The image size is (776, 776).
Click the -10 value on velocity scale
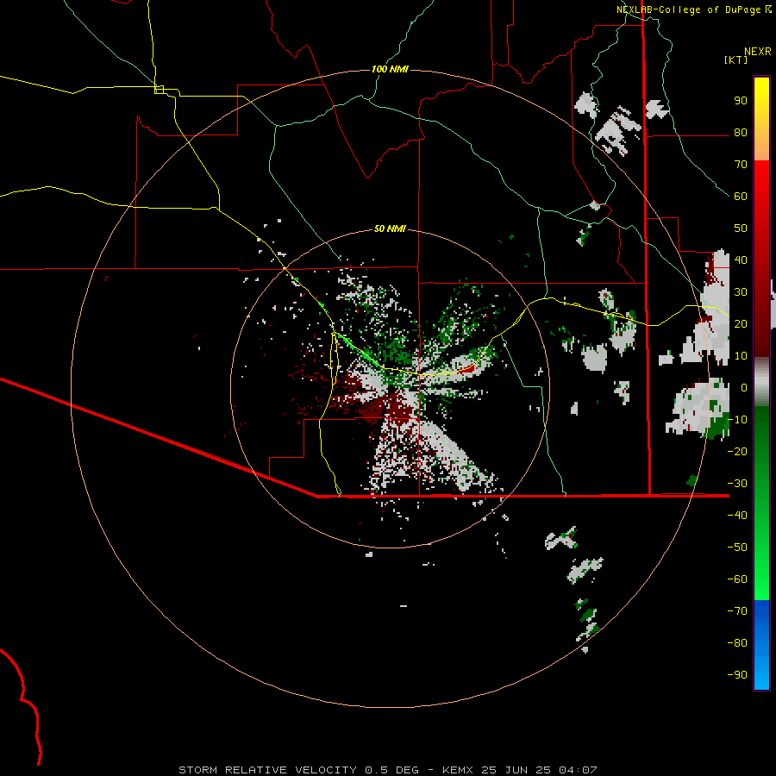click(x=737, y=420)
